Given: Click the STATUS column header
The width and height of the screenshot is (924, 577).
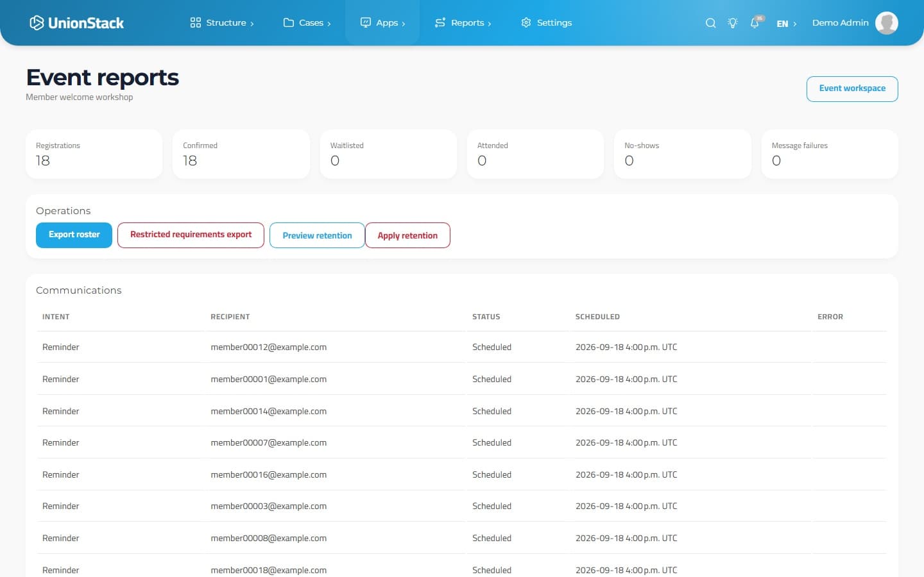Looking at the screenshot, I should 486,317.
